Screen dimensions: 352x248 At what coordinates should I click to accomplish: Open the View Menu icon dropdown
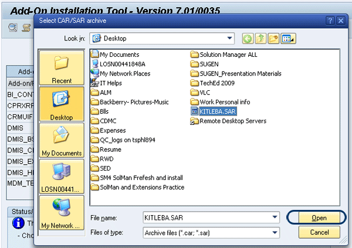[289, 39]
